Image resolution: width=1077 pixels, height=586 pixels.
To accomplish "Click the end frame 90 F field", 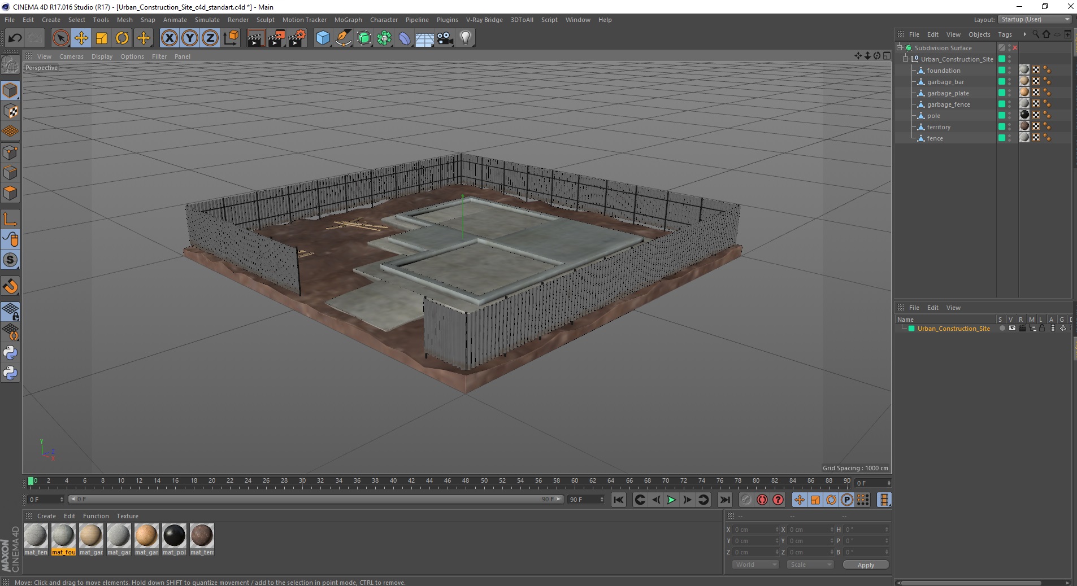I will (x=586, y=499).
